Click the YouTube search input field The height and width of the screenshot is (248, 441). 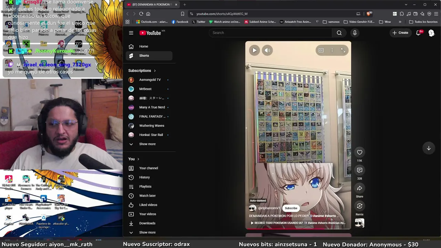pos(270,33)
